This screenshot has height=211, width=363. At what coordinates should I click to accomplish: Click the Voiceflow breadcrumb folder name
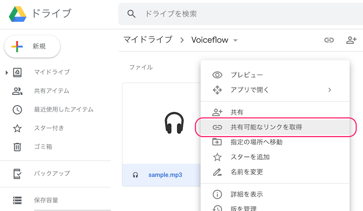pos(210,40)
